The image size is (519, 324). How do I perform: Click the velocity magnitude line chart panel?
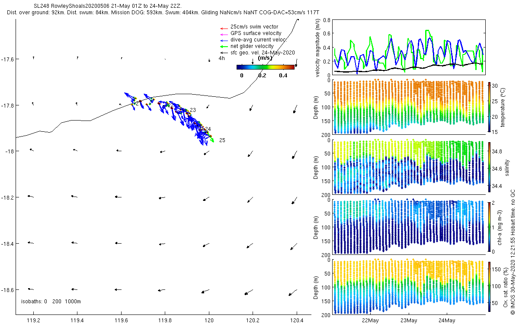409,47
